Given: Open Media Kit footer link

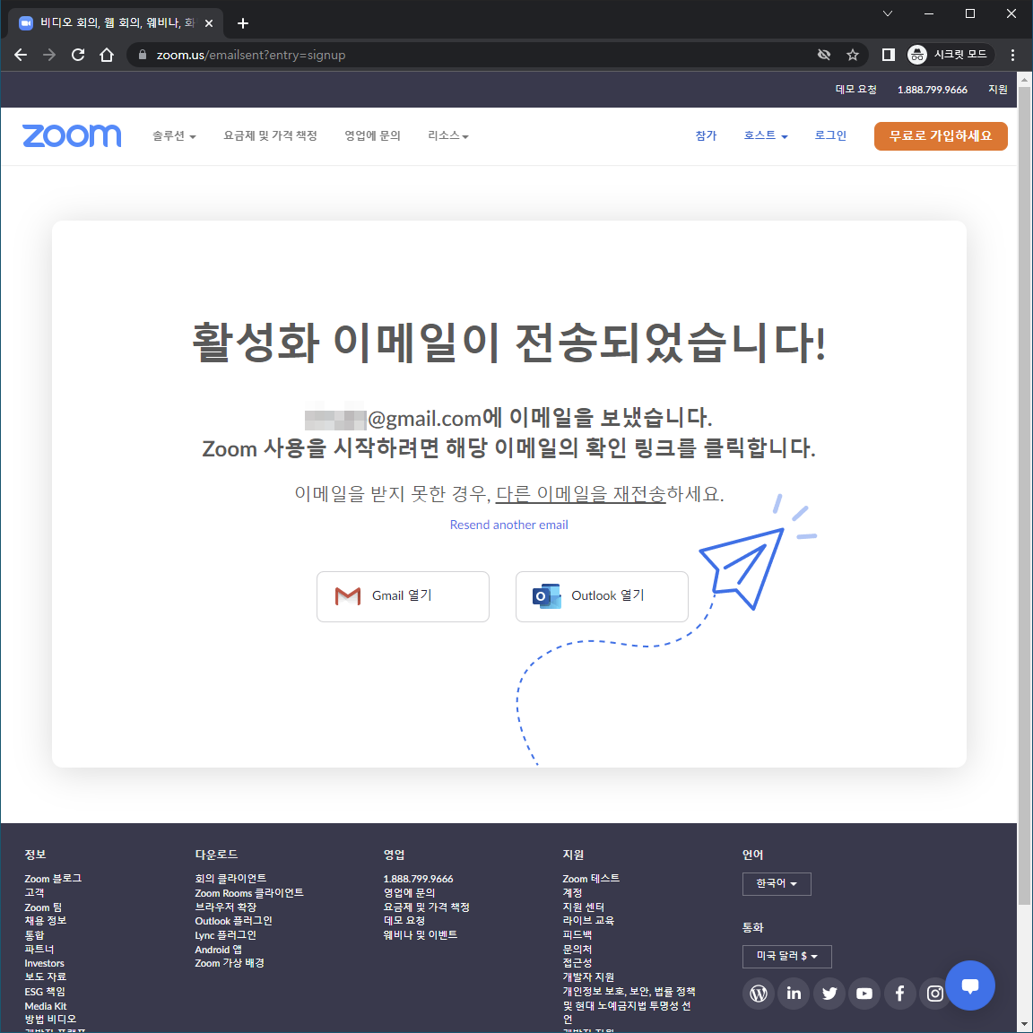Looking at the screenshot, I should (46, 1006).
